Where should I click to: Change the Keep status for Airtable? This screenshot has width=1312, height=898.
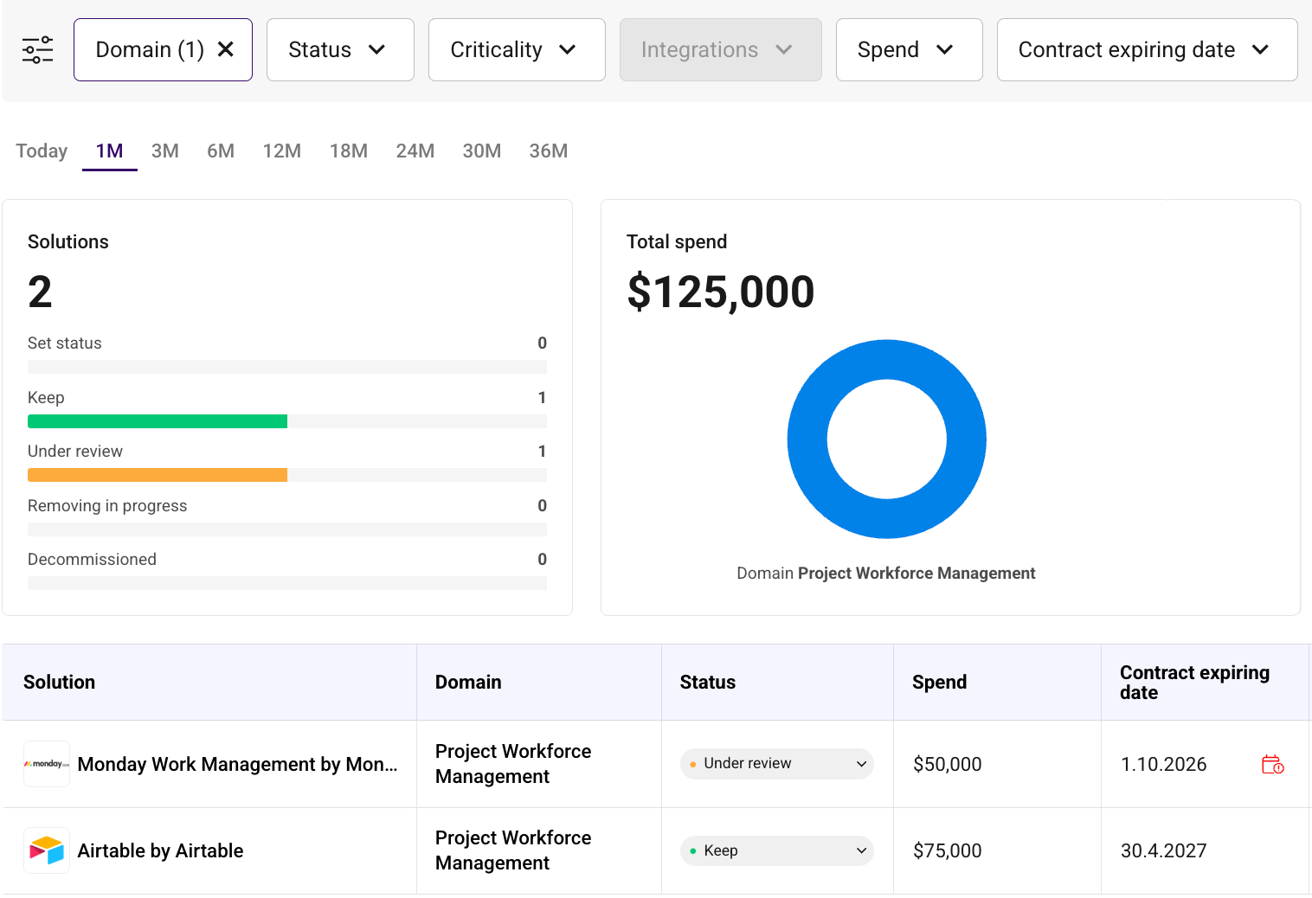coord(777,850)
